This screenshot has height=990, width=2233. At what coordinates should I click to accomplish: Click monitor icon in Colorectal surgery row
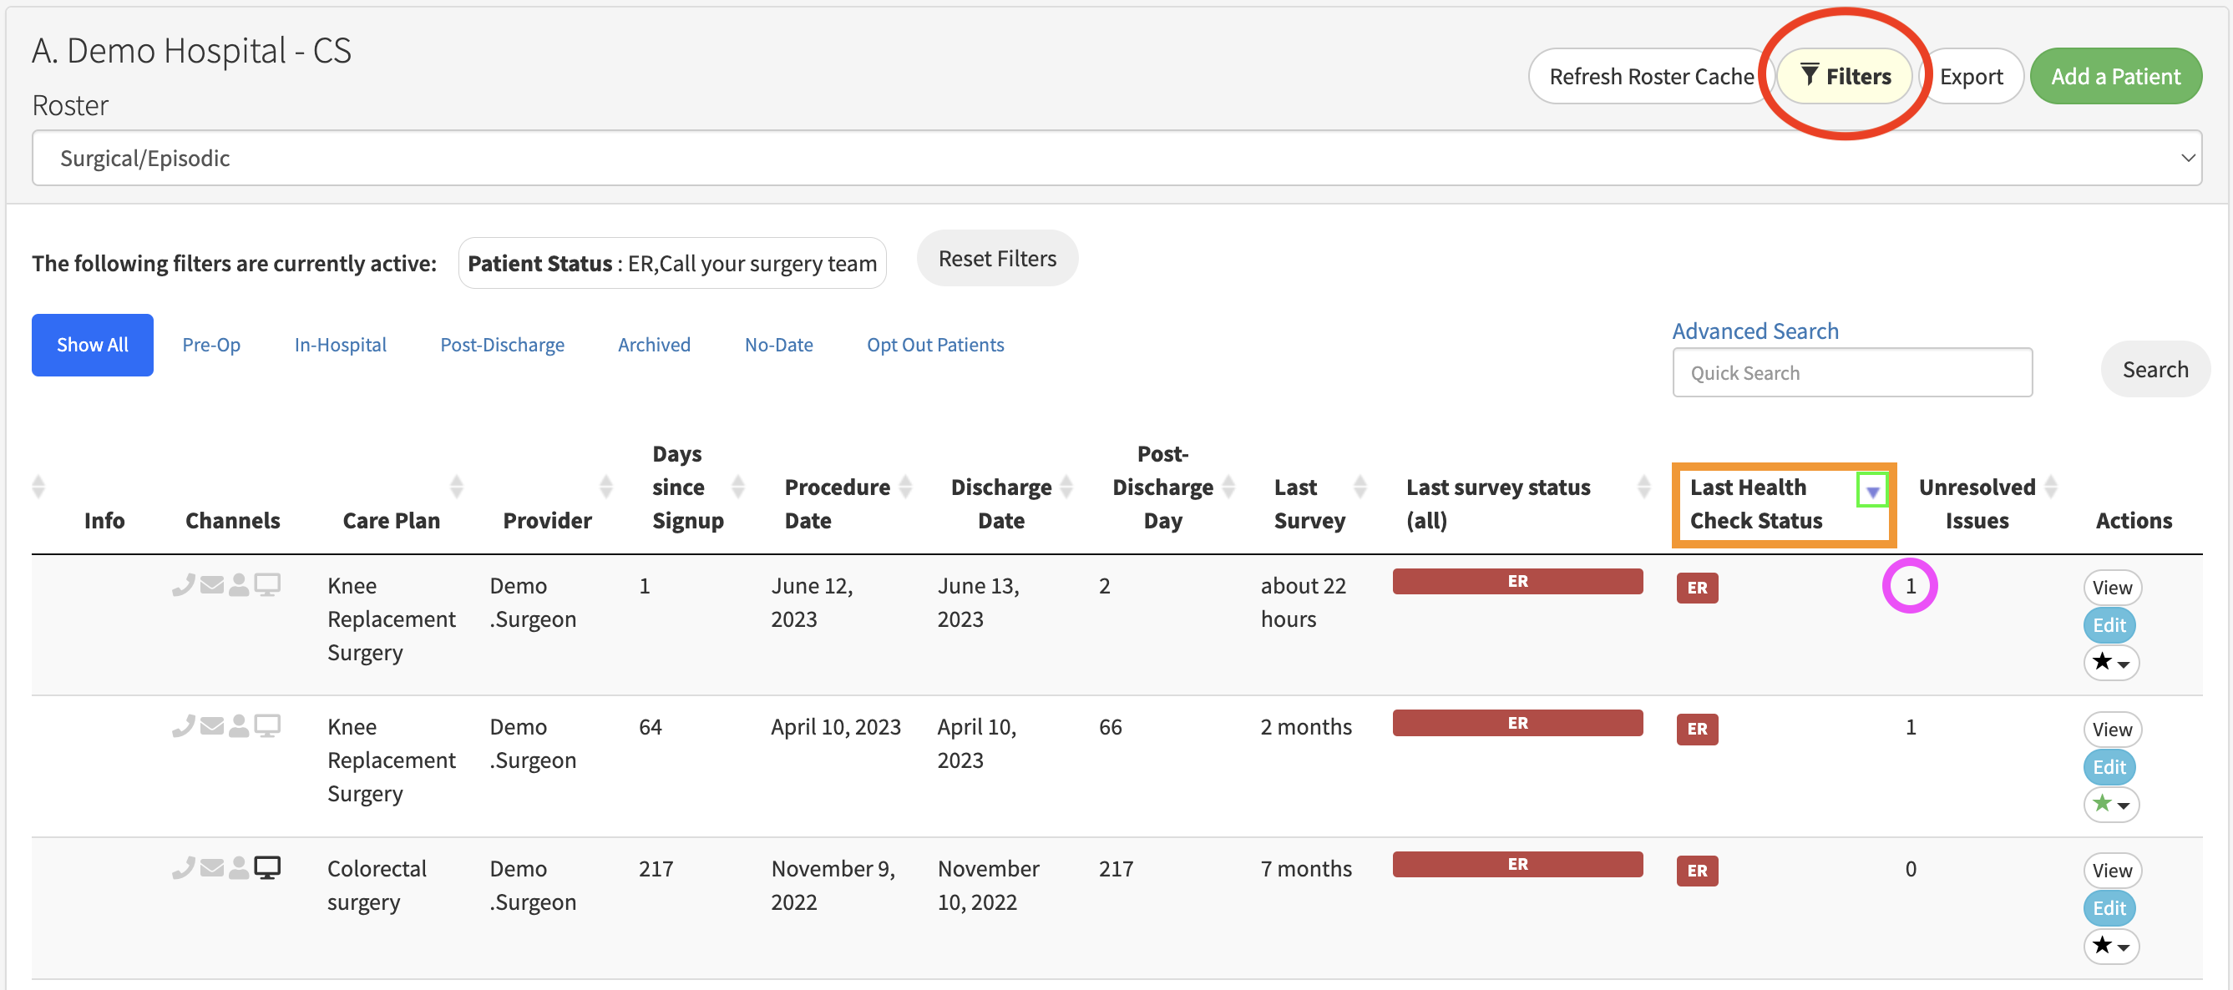coord(267,867)
